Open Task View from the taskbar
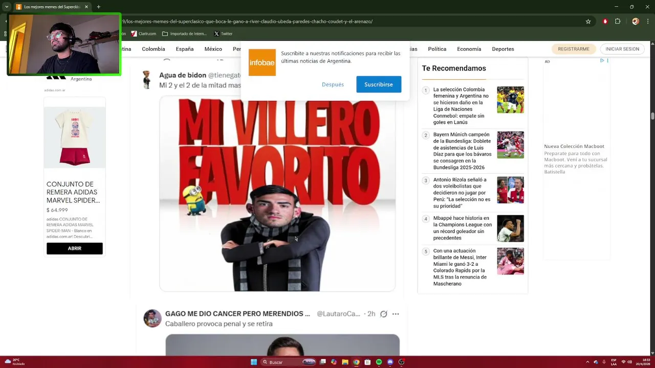Image resolution: width=655 pixels, height=368 pixels. pos(323,362)
